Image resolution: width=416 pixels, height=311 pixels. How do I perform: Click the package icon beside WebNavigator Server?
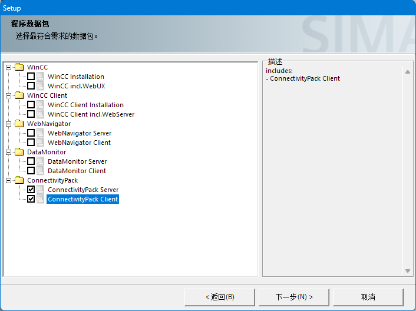[40, 133]
